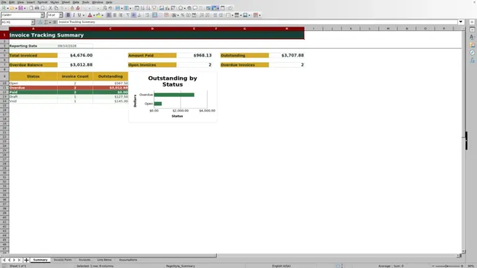Click the Copy icon in toolbar
Viewport: 477px width, 268px height.
pos(57,8)
